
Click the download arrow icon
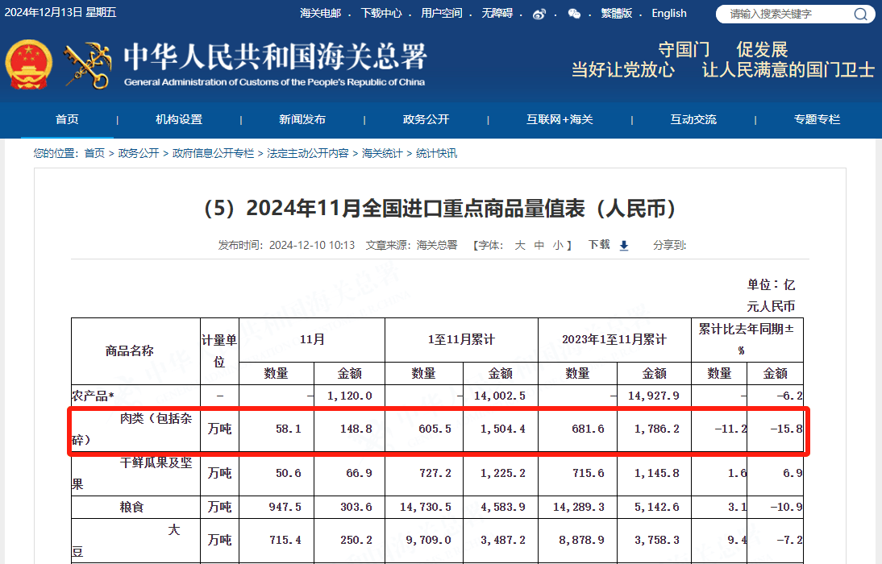(623, 246)
